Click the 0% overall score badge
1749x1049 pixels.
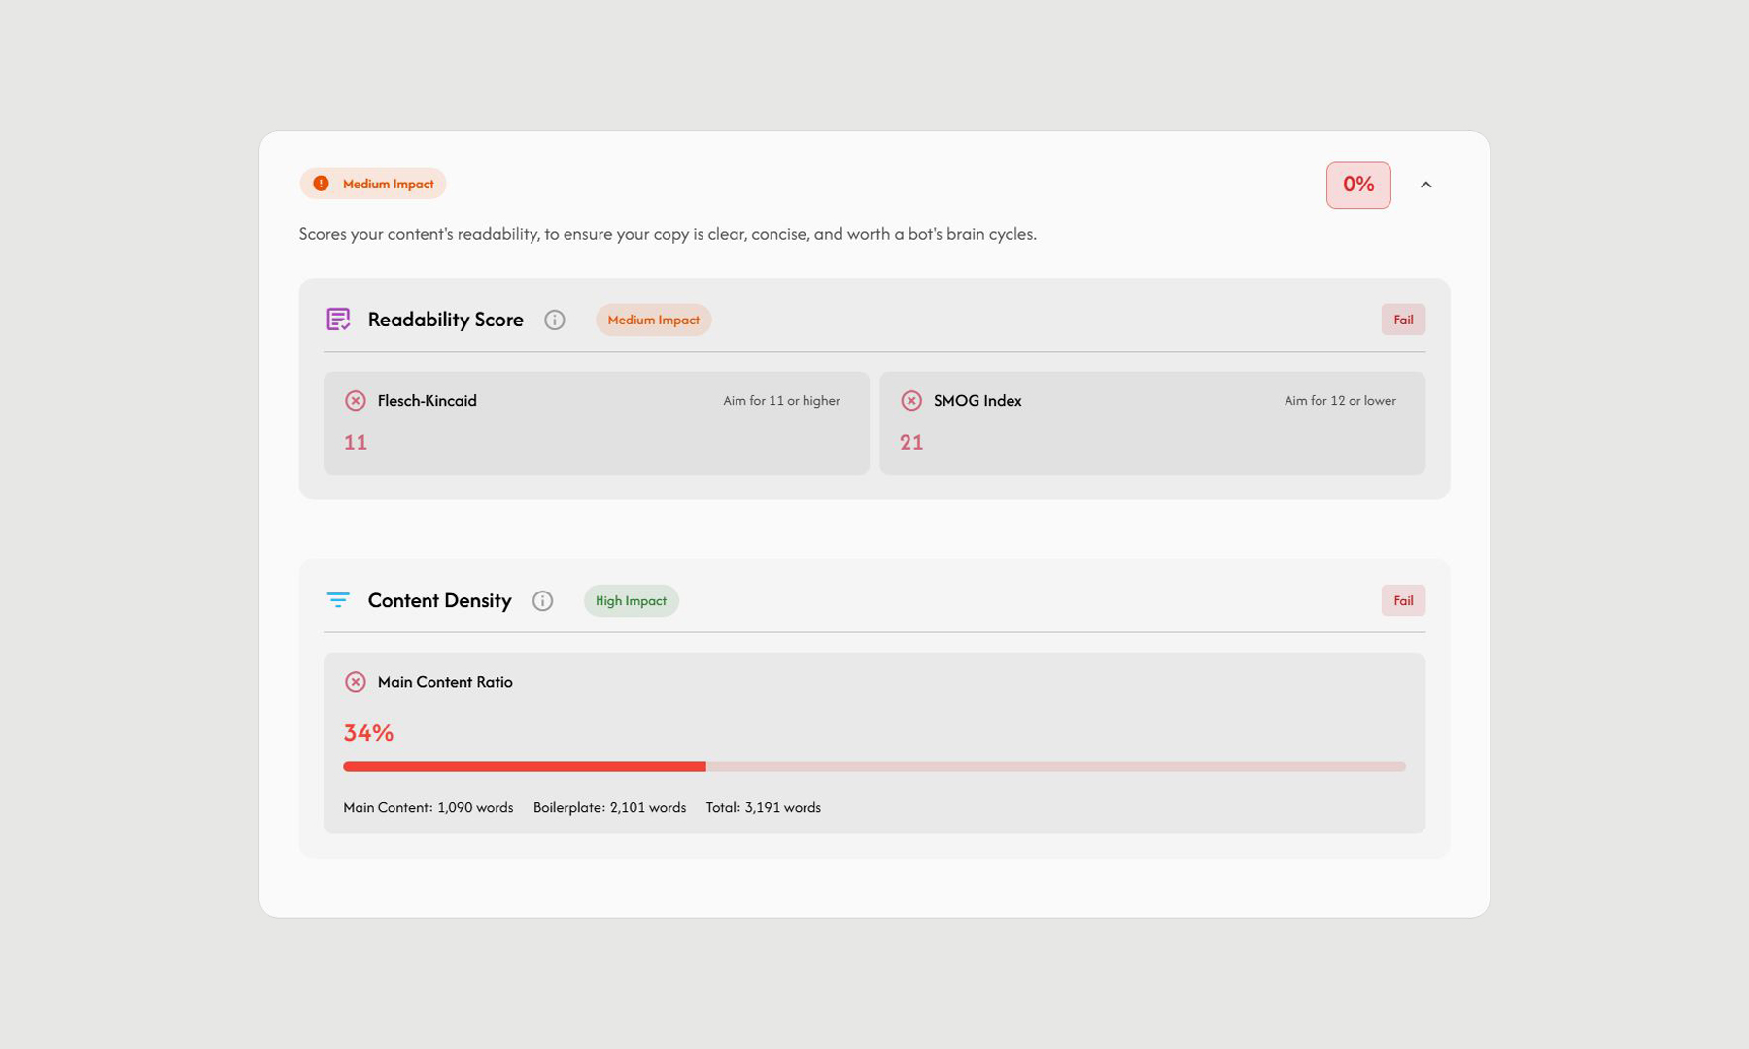tap(1357, 185)
